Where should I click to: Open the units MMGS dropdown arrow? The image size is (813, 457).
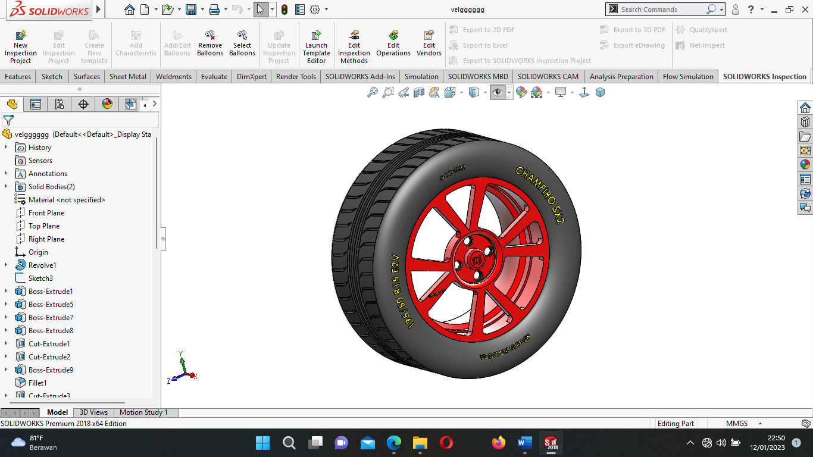click(760, 424)
